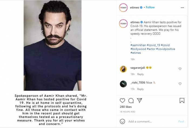Open emoji picker in comment box
This screenshot has height=128, width=189.
click(x=123, y=122)
